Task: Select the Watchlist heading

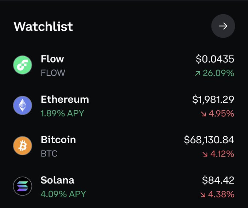Action: tap(43, 26)
